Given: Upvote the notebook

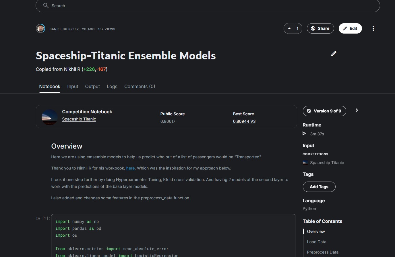Looking at the screenshot, I should (x=289, y=28).
